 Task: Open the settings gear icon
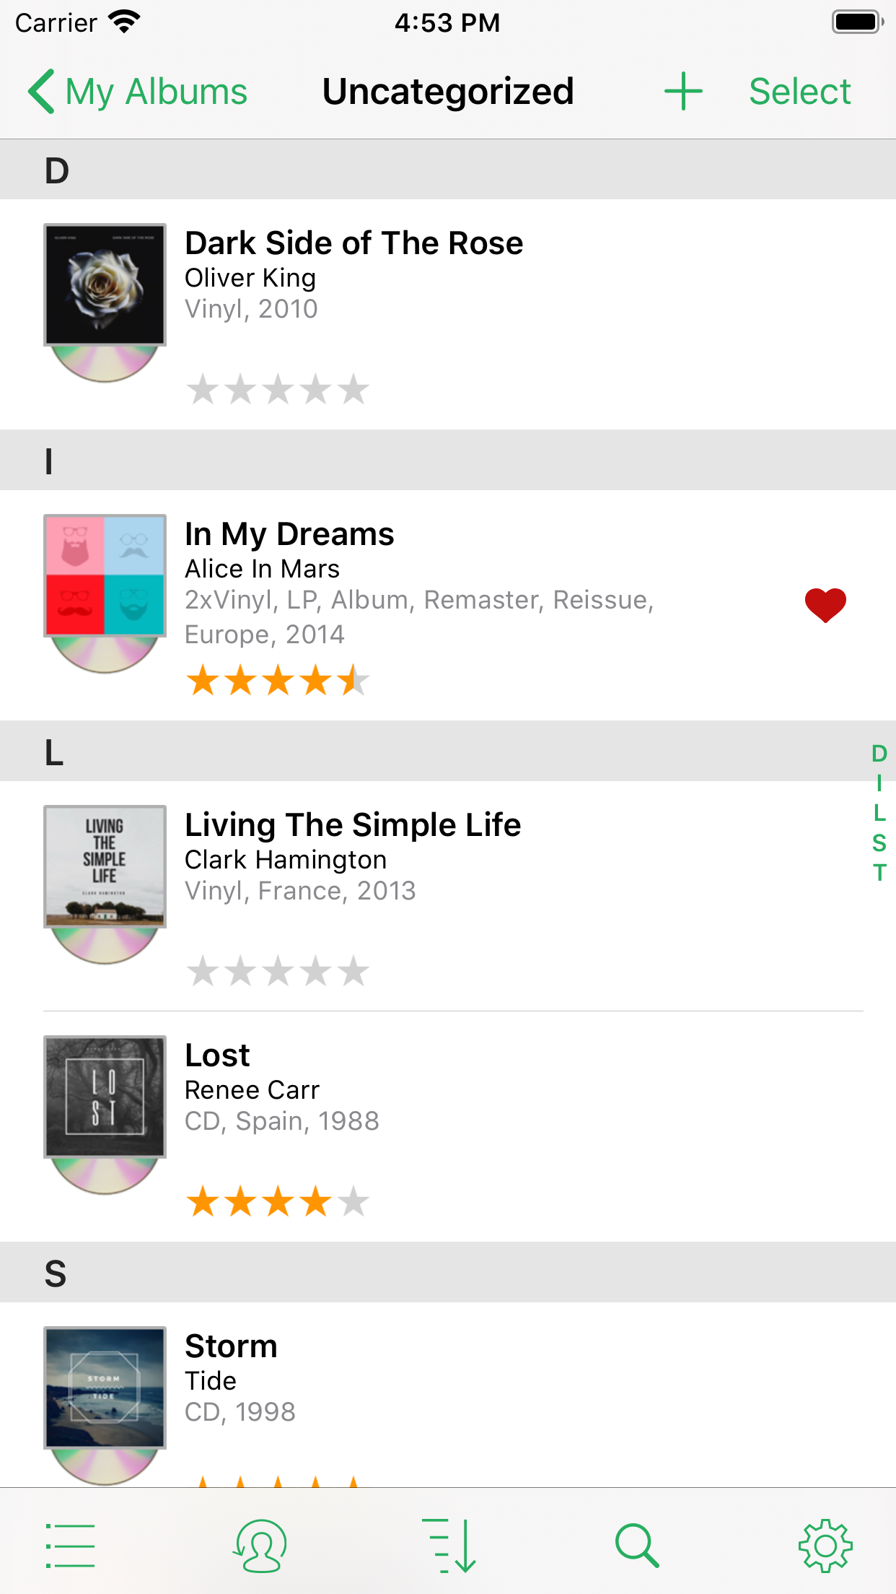point(825,1546)
